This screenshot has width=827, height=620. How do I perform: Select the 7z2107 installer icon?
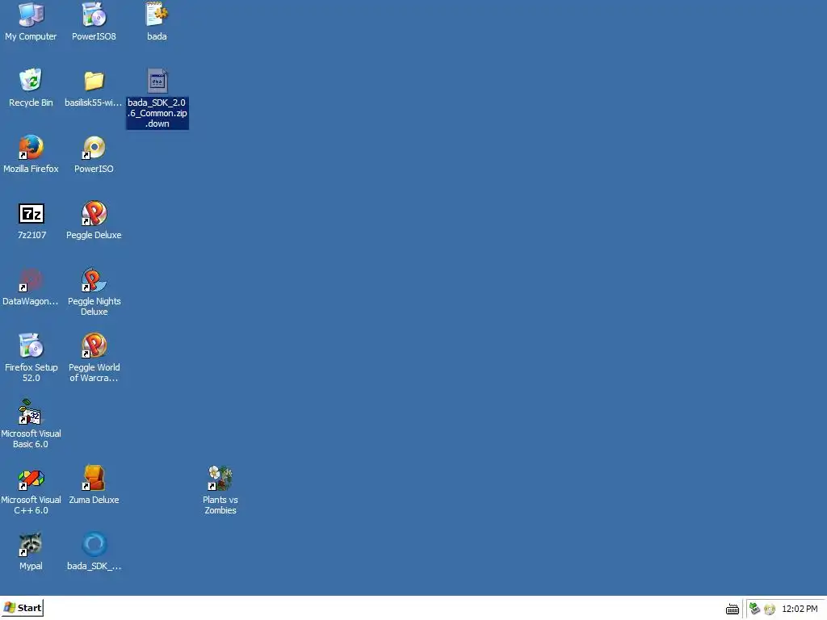pos(31,213)
